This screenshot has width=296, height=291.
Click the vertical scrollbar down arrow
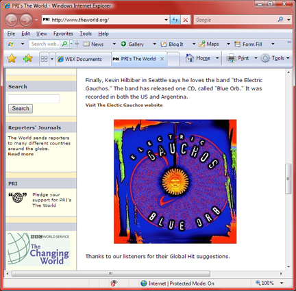pyautogui.click(x=288, y=266)
